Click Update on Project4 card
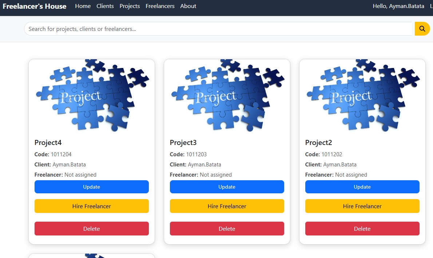Screen dimensions: 433x258 92,187
